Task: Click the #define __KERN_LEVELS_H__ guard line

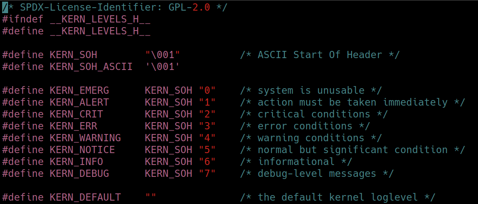Action: coord(76,31)
